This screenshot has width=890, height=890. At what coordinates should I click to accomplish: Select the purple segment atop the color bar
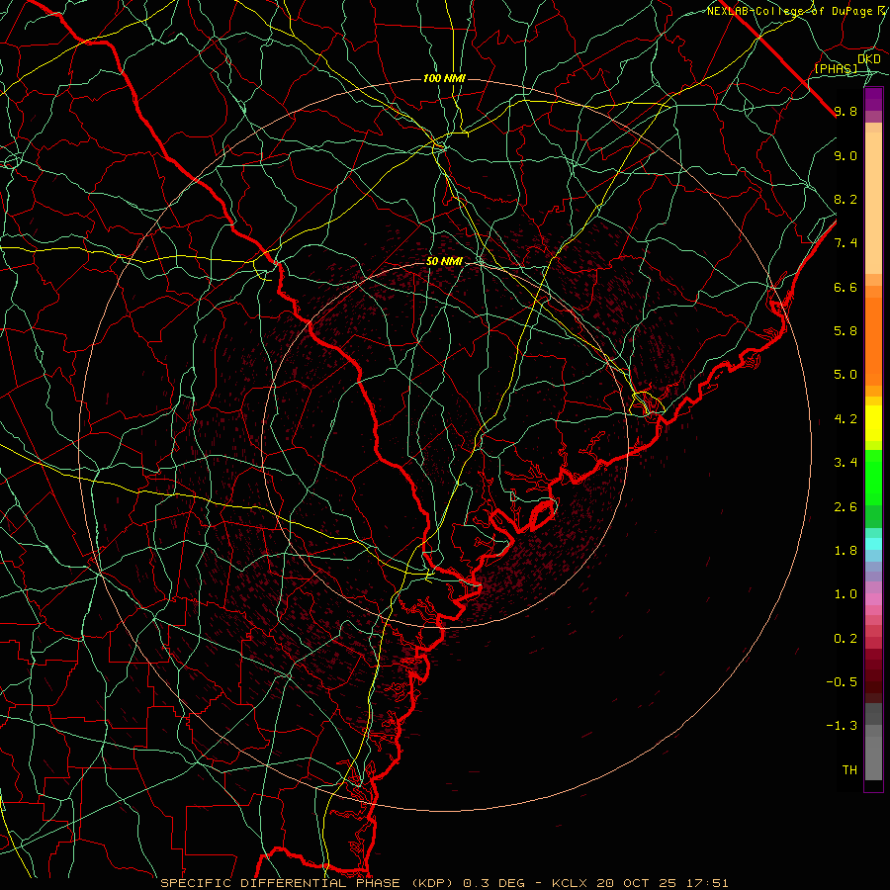point(873,99)
